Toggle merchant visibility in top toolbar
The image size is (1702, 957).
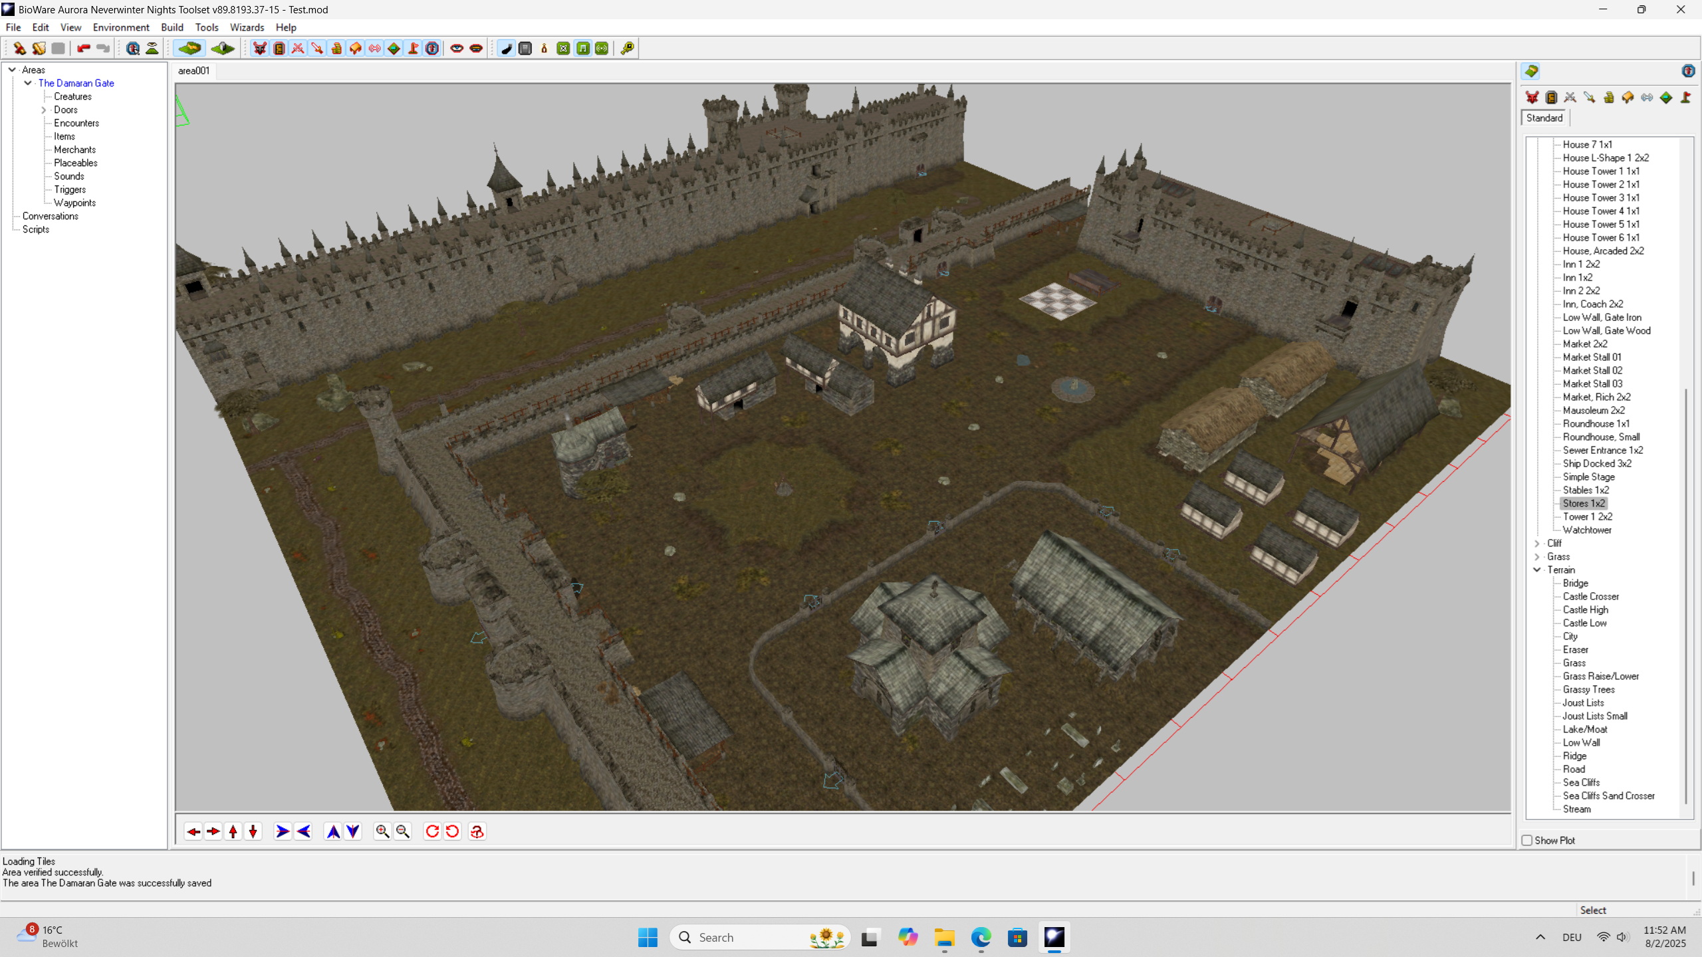pyautogui.click(x=336, y=48)
